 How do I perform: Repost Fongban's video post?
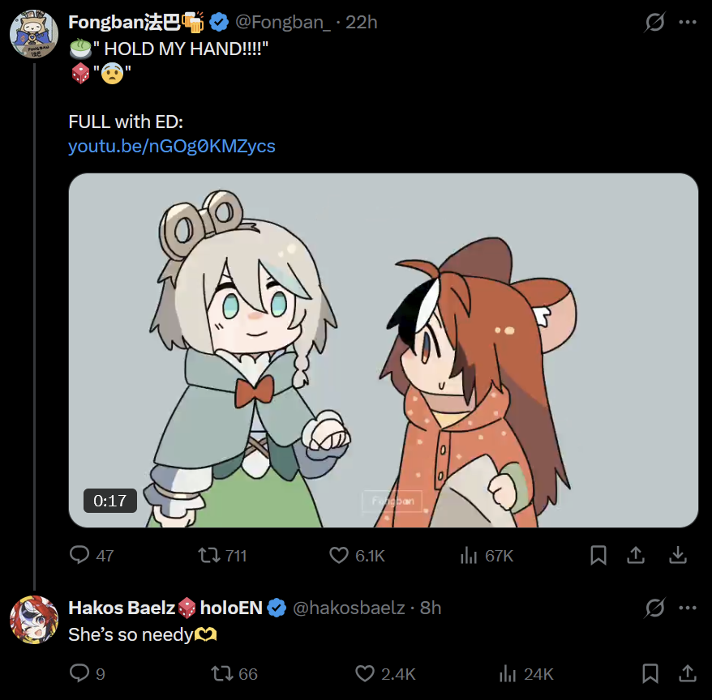pyautogui.click(x=210, y=555)
